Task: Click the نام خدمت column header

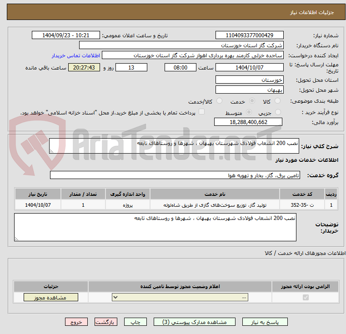Action: 215,194
